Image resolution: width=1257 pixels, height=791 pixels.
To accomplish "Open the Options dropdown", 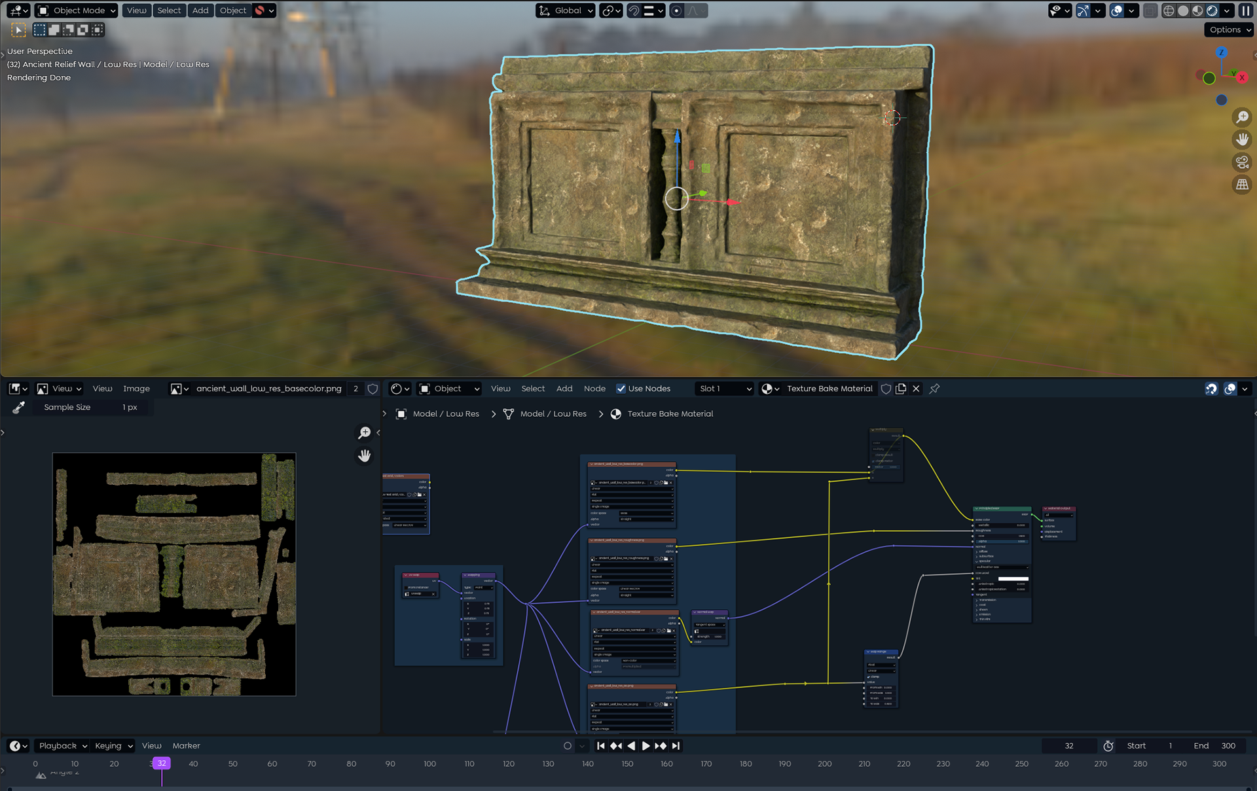I will coord(1230,29).
